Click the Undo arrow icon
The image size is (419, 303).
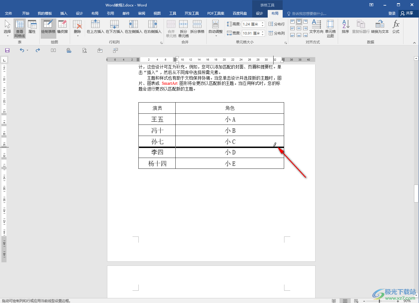[x=22, y=50]
